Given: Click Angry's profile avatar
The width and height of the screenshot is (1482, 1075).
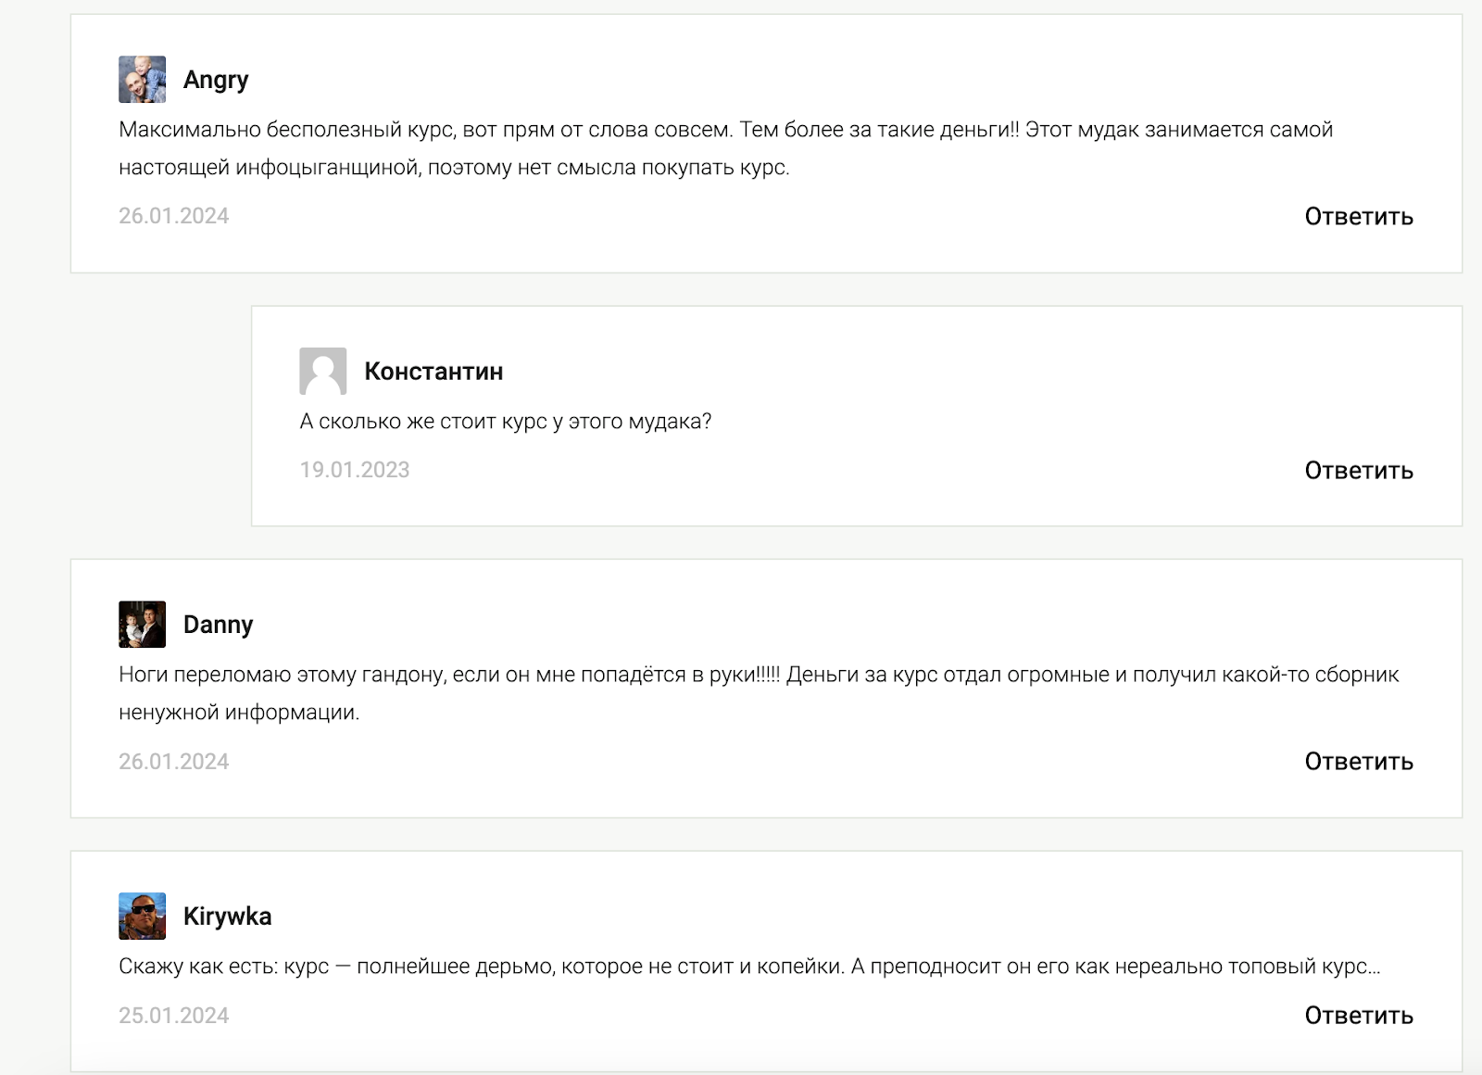Looking at the screenshot, I should click(142, 79).
